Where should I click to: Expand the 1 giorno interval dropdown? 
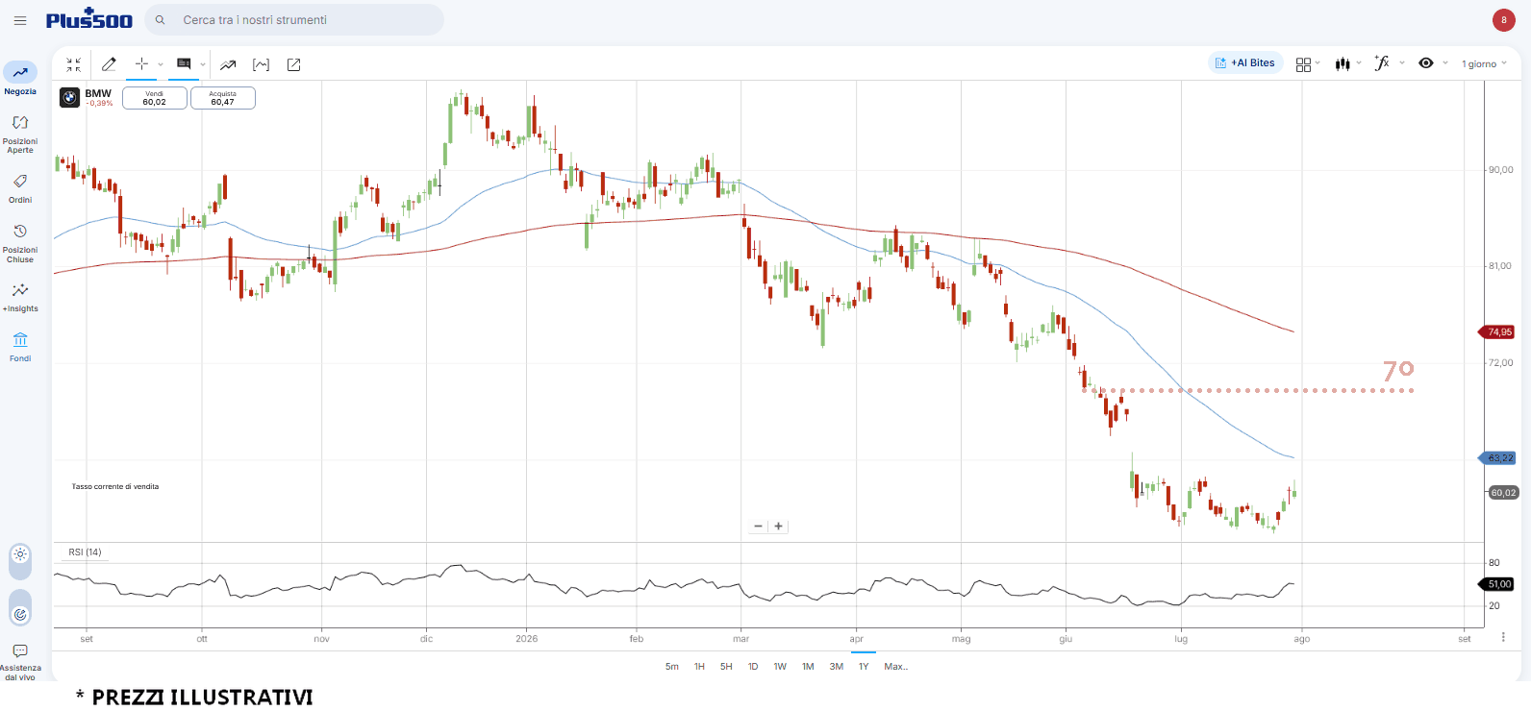pyautogui.click(x=1484, y=64)
